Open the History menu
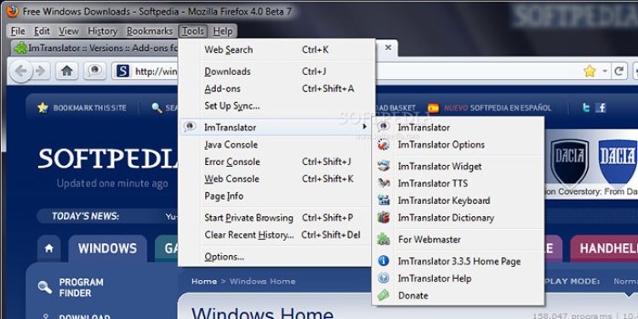The width and height of the screenshot is (638, 319). point(102,31)
